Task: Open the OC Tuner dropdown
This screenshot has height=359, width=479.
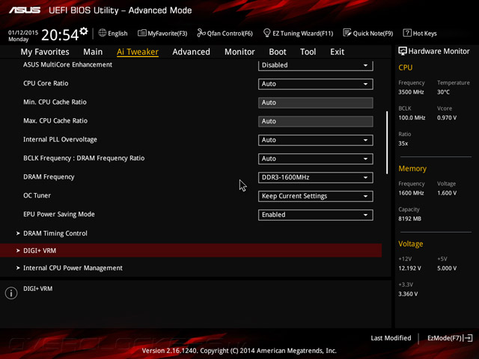Action: tap(316, 196)
